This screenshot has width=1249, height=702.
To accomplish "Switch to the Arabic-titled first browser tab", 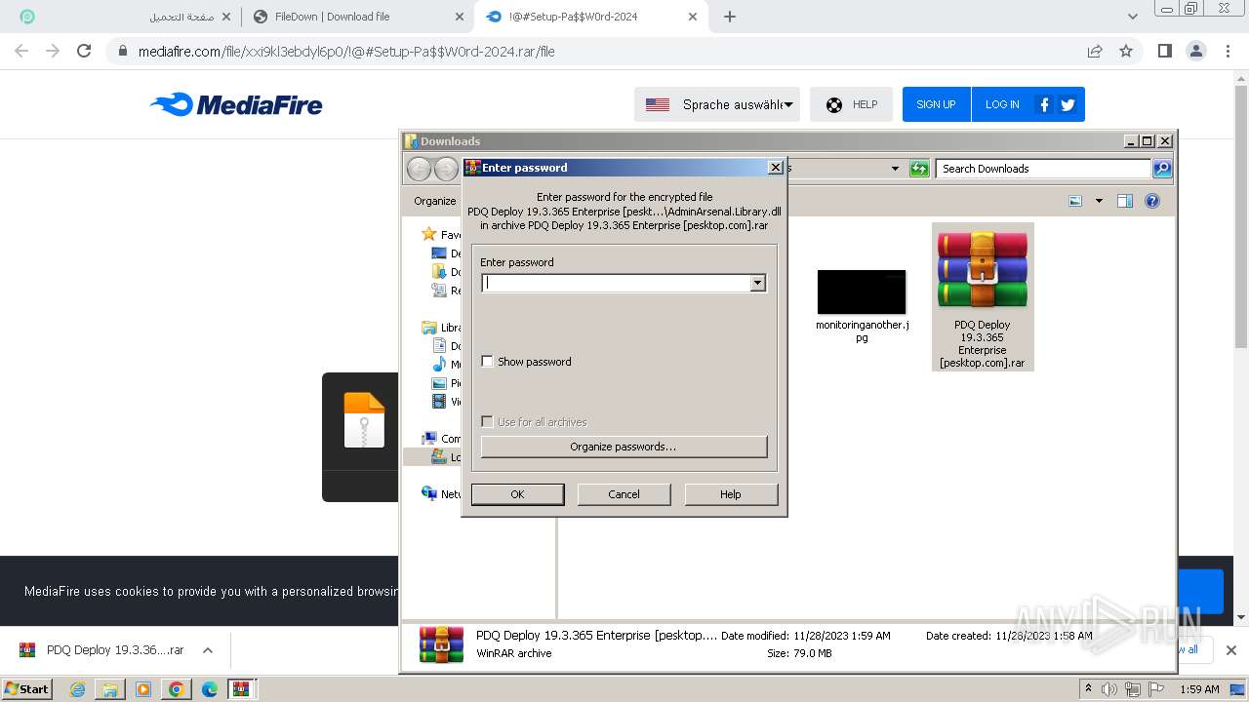I will [x=127, y=17].
